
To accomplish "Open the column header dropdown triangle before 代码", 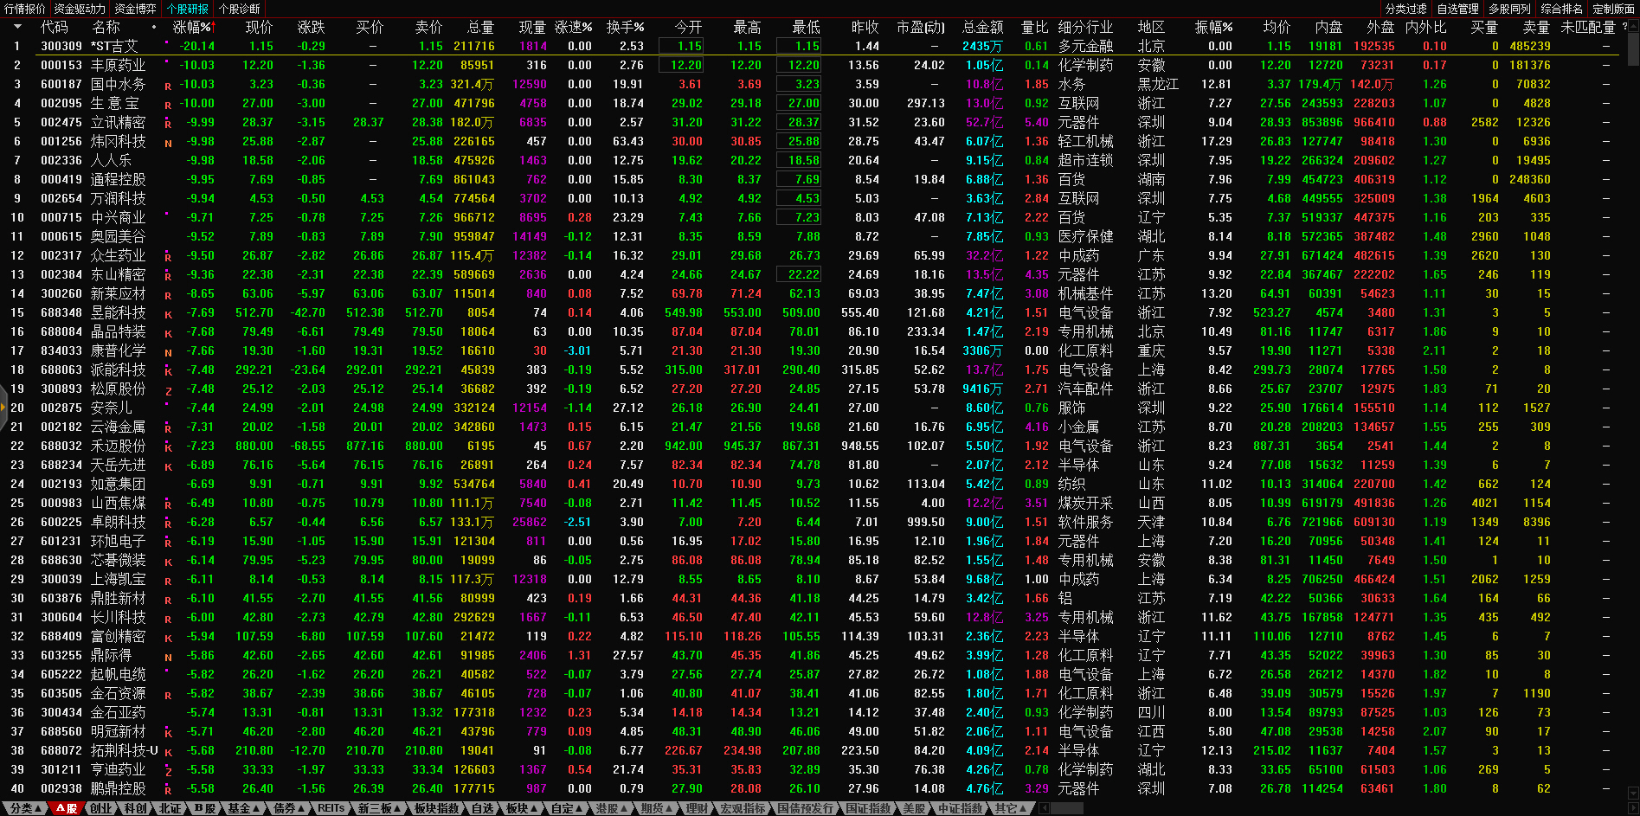I will pyautogui.click(x=17, y=27).
